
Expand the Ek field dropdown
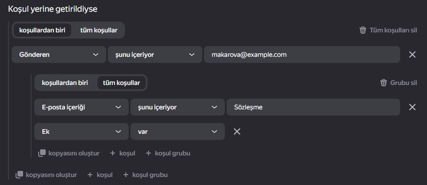tap(82, 131)
